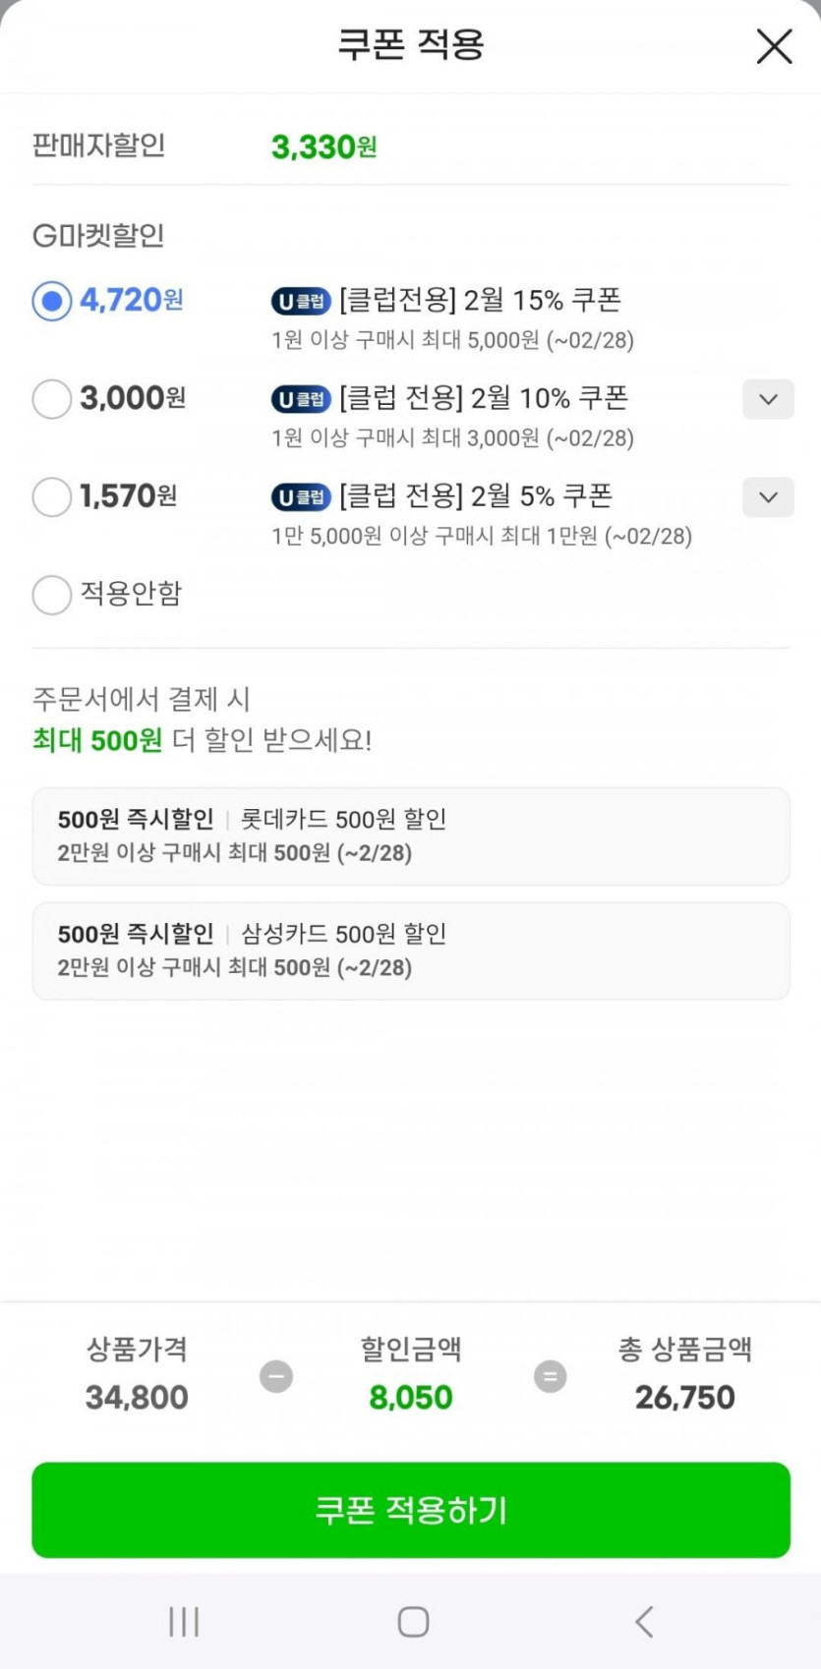
Task: Tap the U클럽 badge on 5% coupon
Action: (301, 497)
